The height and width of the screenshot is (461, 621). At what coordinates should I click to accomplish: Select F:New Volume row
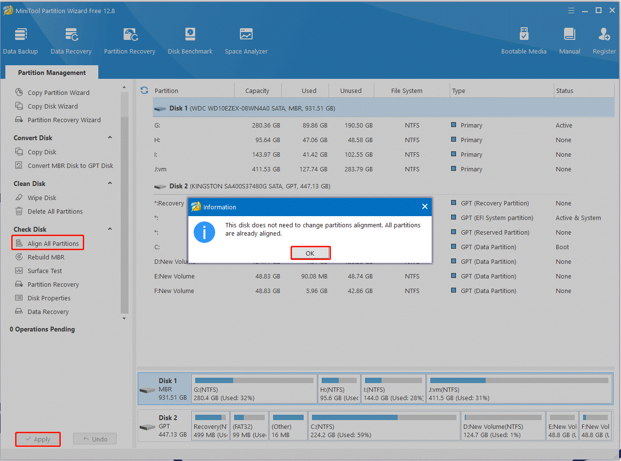point(384,291)
